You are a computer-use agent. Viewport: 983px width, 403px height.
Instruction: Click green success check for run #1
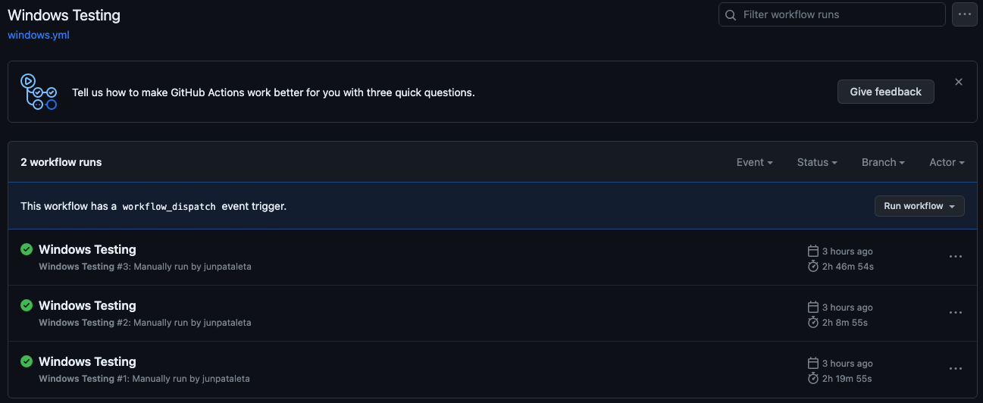click(27, 361)
